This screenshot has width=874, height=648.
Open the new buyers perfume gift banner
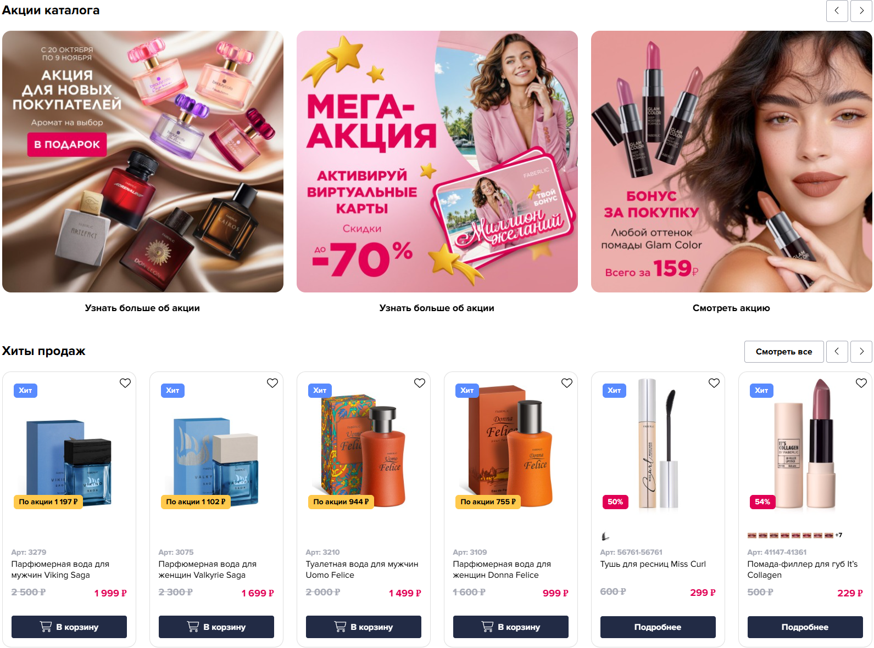coord(143,161)
